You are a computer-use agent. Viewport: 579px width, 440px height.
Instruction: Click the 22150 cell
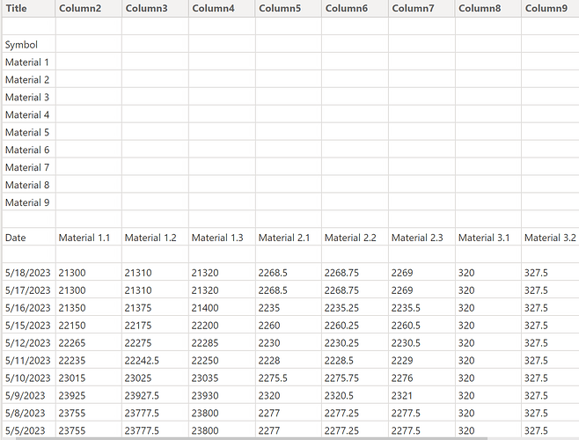point(89,326)
